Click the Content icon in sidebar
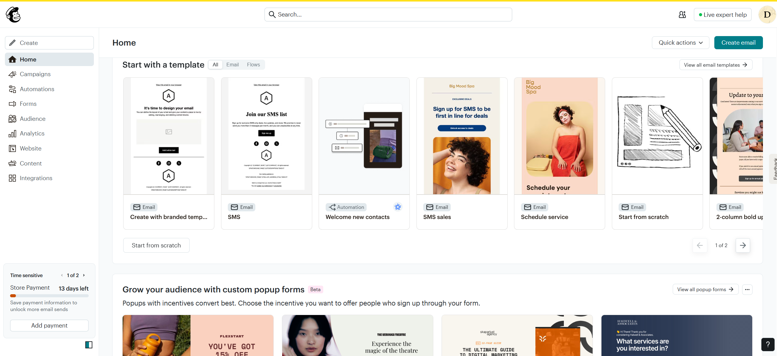The image size is (777, 356). coord(12,163)
